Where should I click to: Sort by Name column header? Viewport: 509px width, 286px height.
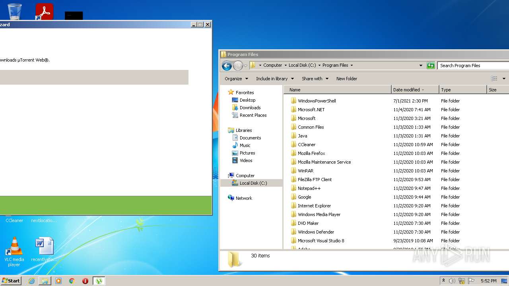[x=338, y=90]
